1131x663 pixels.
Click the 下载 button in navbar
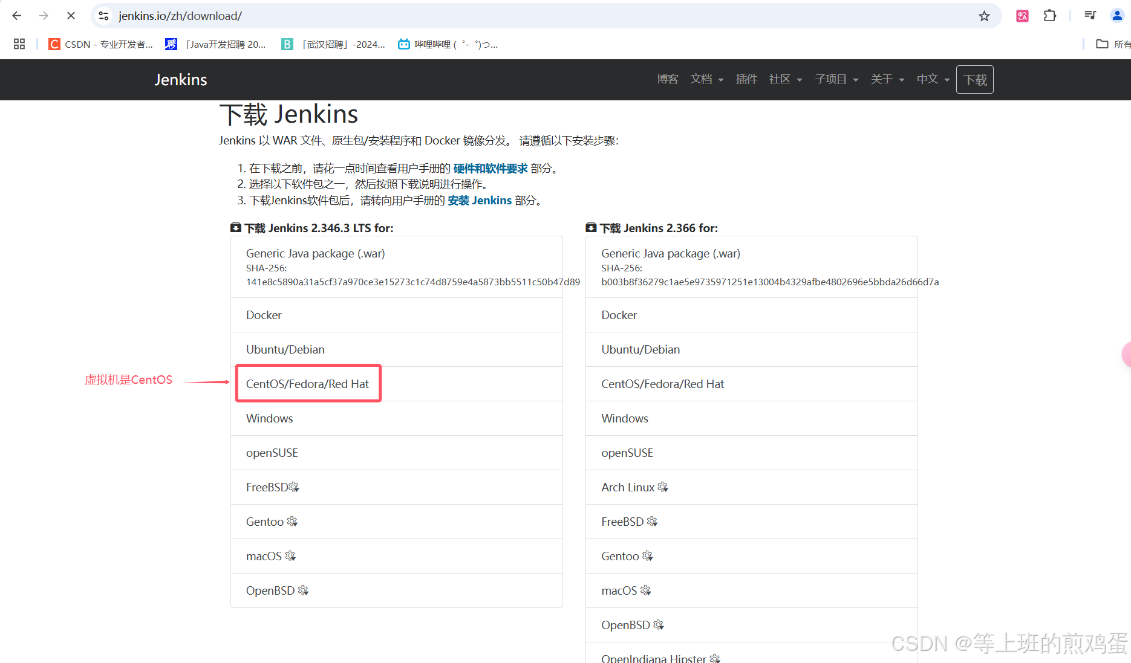(974, 80)
